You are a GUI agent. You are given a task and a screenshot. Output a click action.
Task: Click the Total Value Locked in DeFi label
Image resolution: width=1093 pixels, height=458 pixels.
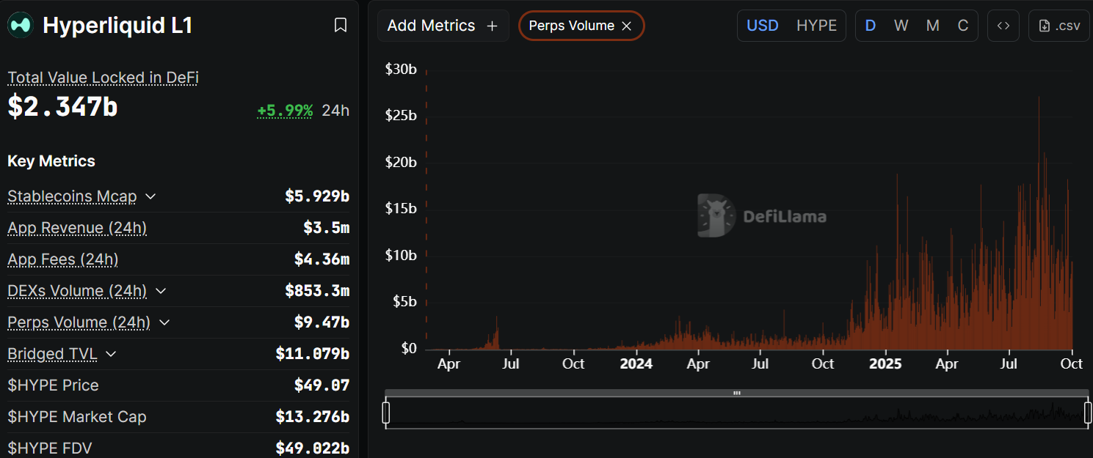(103, 78)
